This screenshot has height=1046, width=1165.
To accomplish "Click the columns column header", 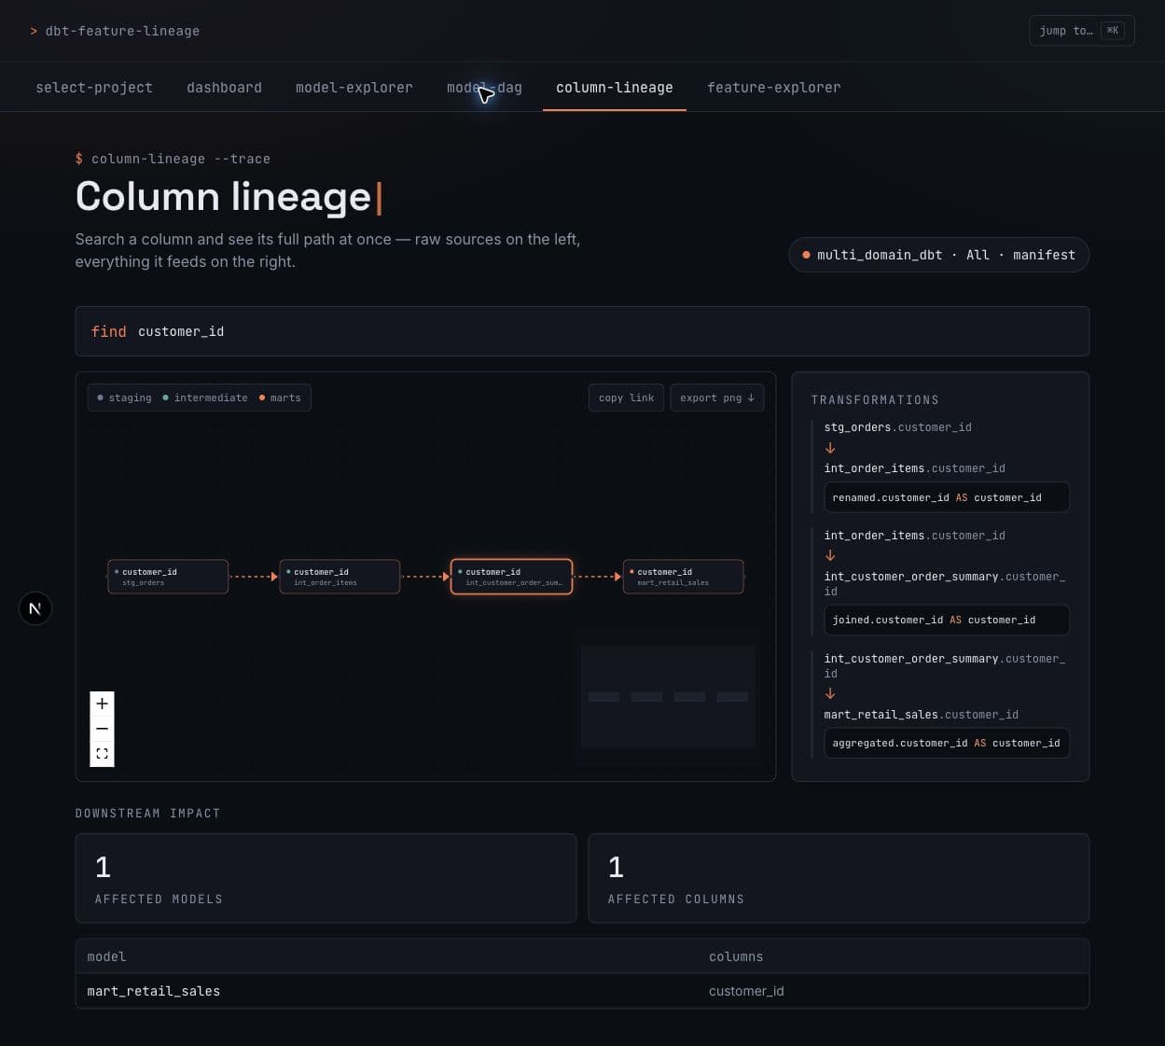I will click(x=736, y=956).
